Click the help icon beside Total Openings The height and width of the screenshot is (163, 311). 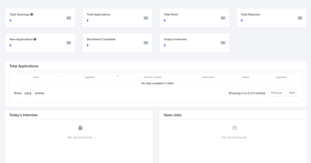coord(32,15)
